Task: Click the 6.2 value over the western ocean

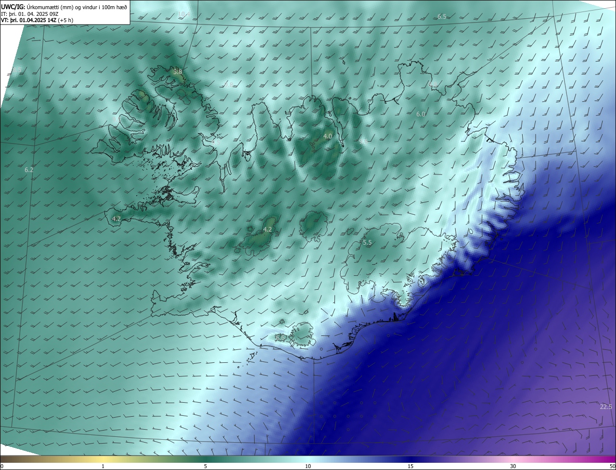Action: click(x=29, y=170)
